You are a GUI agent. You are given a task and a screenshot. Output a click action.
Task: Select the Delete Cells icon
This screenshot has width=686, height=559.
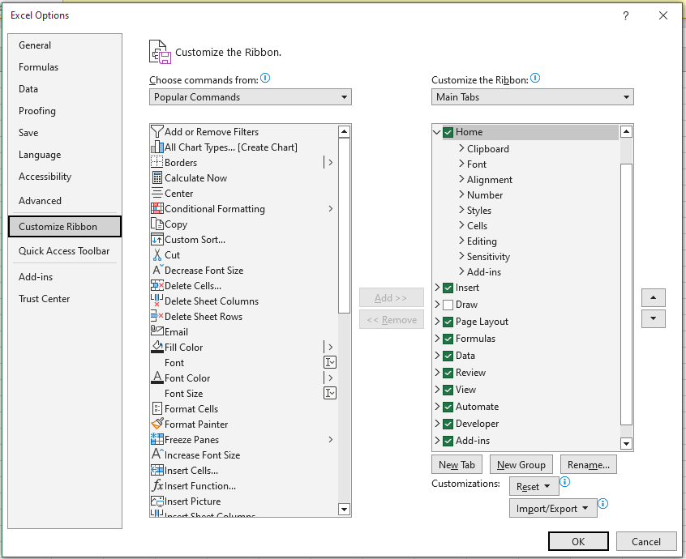(x=157, y=285)
